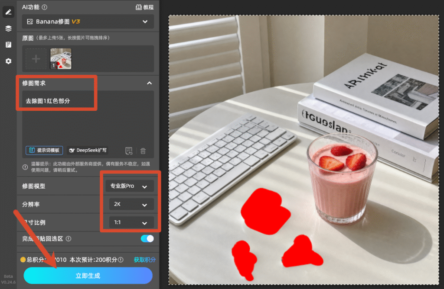The width and height of the screenshot is (444, 289).
Task: Click the info icon after 本次预计 200积分
Action: pos(121,260)
